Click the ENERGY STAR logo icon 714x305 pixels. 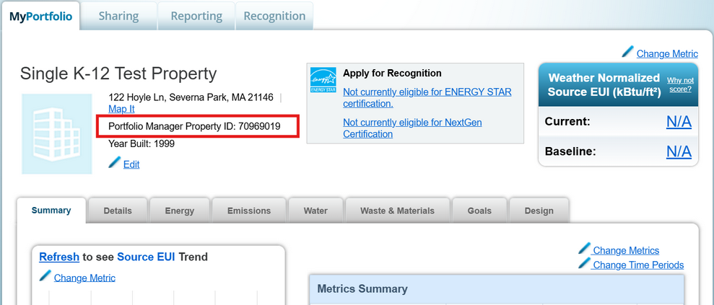(323, 80)
